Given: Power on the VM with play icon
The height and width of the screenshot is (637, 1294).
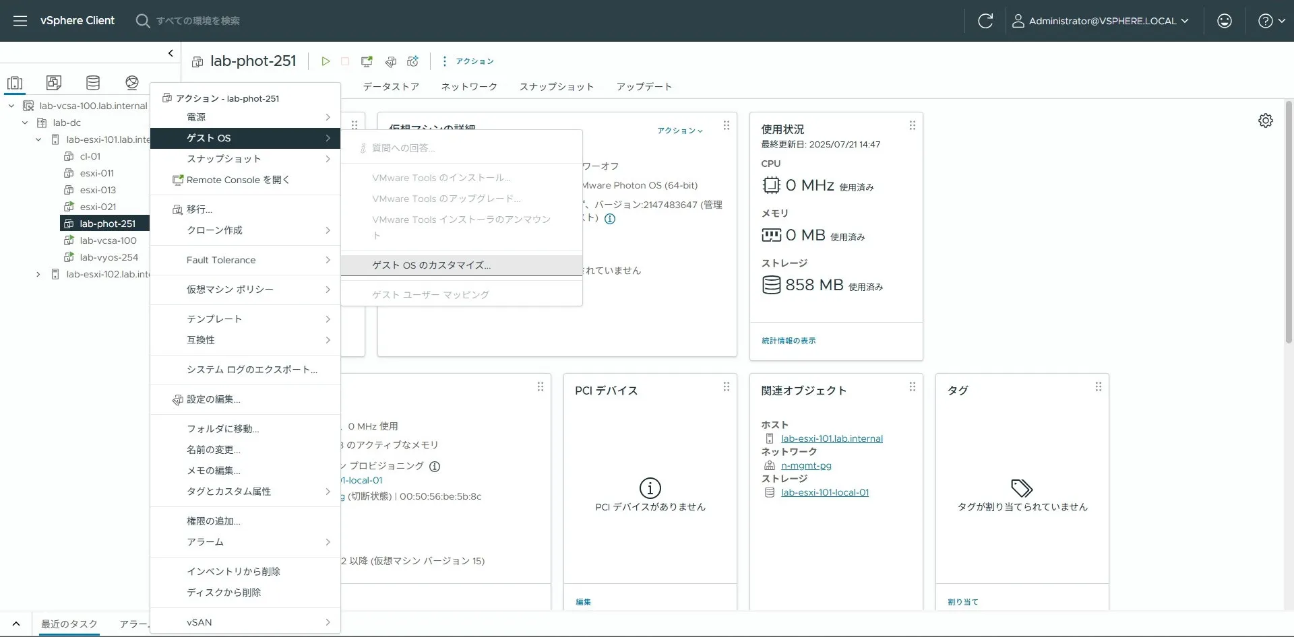Looking at the screenshot, I should click(x=326, y=61).
